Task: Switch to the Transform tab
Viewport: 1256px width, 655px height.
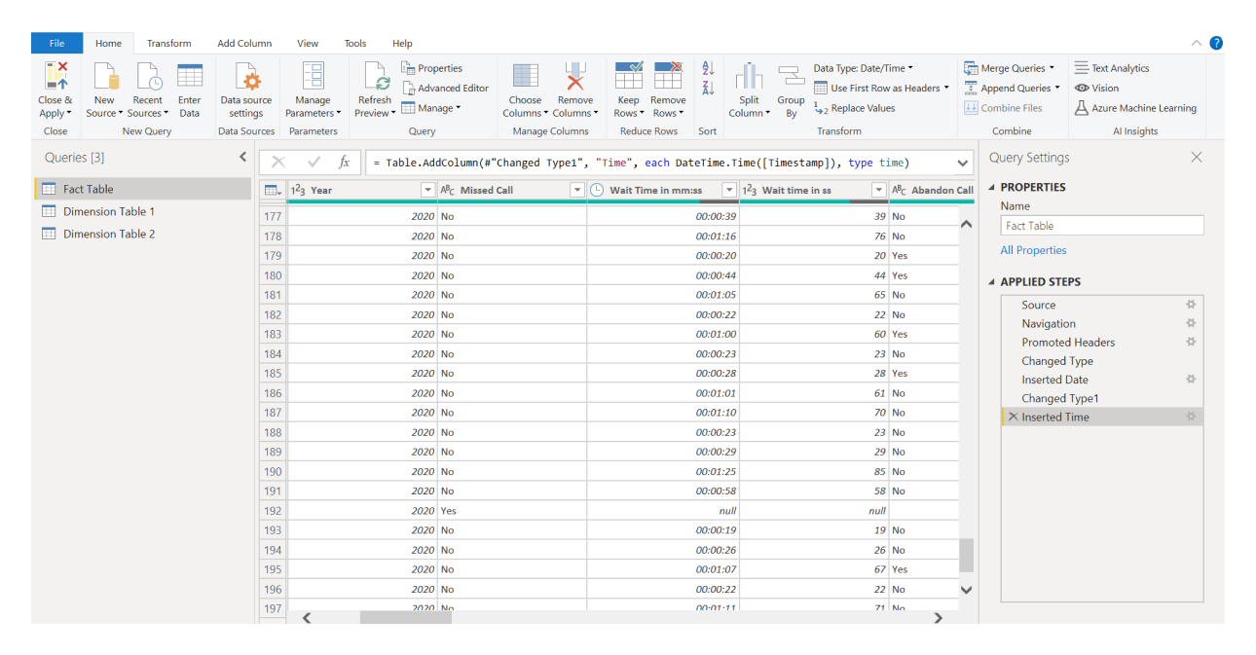Action: [169, 43]
